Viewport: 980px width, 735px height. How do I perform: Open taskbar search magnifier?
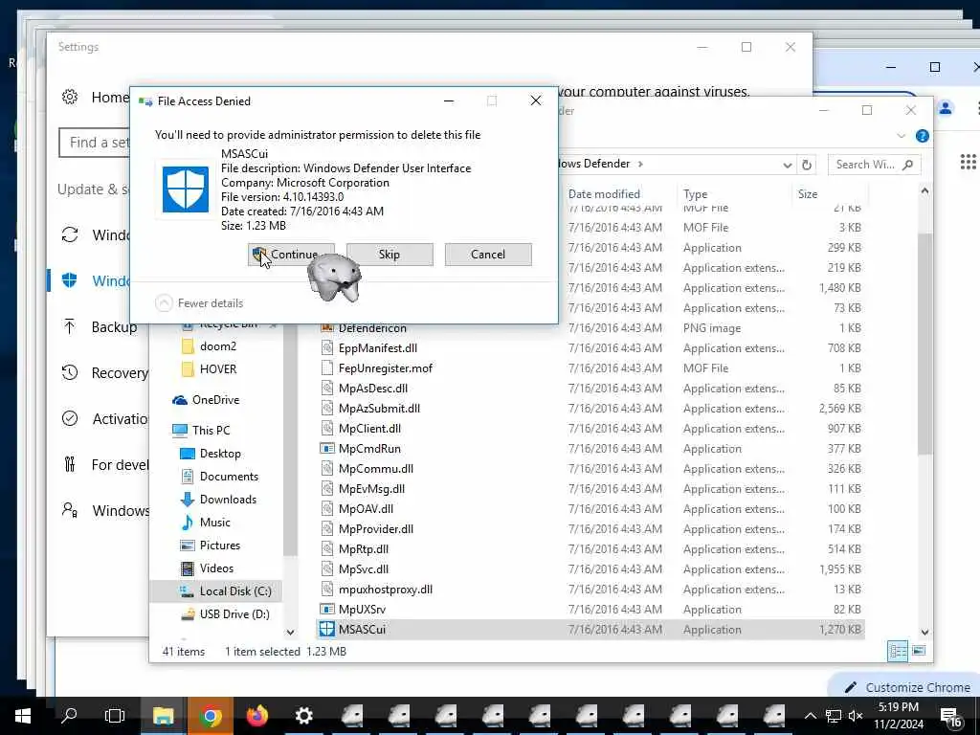(x=69, y=716)
